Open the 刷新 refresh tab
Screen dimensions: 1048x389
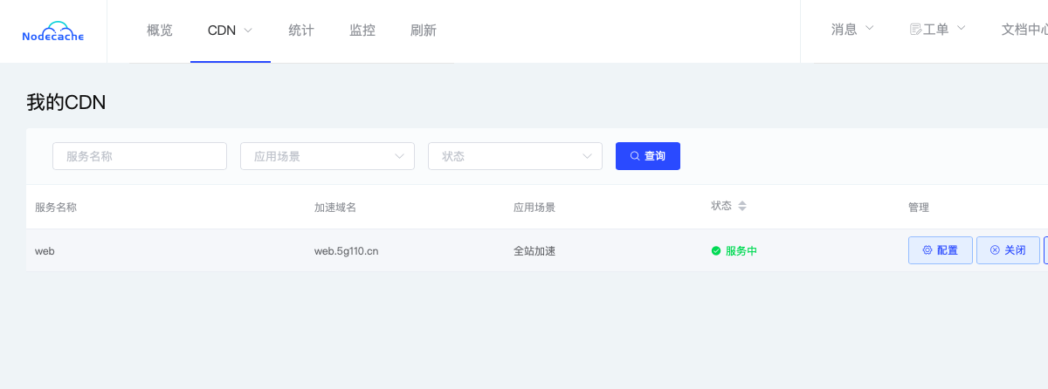[424, 31]
